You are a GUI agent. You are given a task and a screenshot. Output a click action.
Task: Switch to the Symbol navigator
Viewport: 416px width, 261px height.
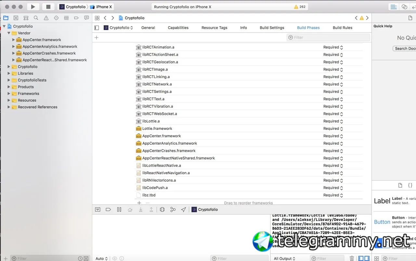pos(26,18)
